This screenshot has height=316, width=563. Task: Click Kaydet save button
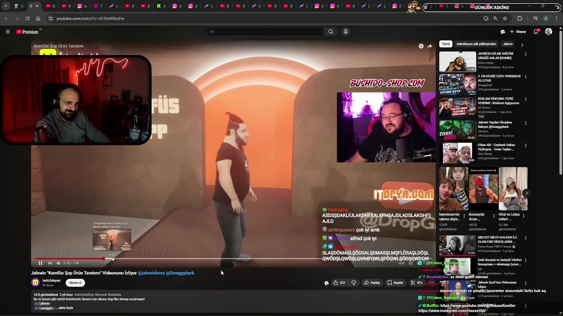(x=395, y=283)
